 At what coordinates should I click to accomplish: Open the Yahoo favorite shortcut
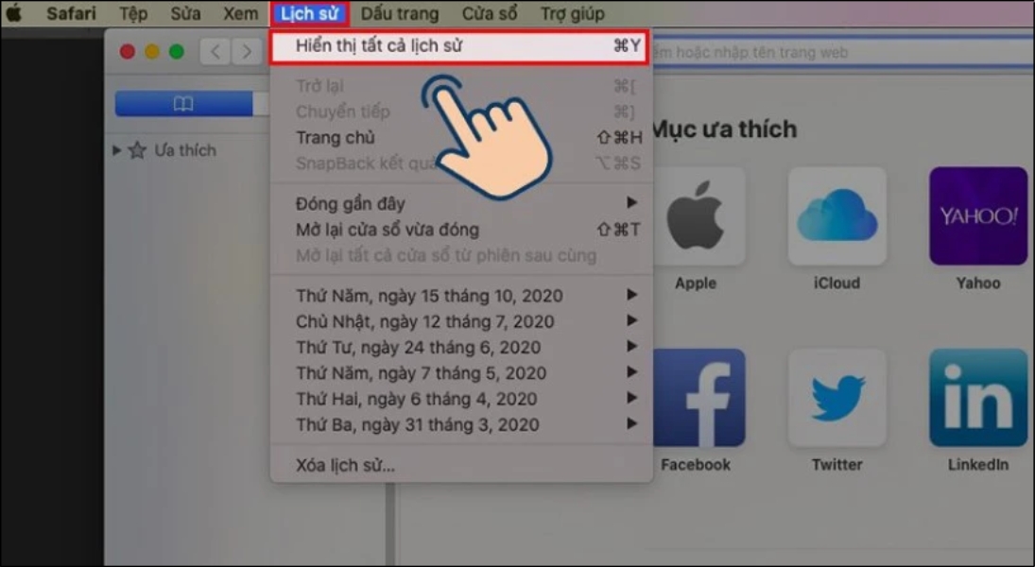pyautogui.click(x=977, y=215)
